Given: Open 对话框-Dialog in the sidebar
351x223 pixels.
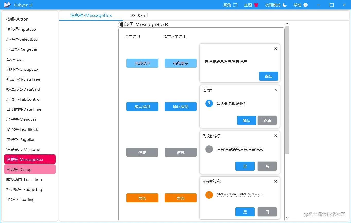Looking at the screenshot, I should (x=30, y=169).
